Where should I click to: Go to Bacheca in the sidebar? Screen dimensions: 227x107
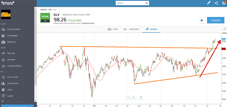click(x=11, y=42)
